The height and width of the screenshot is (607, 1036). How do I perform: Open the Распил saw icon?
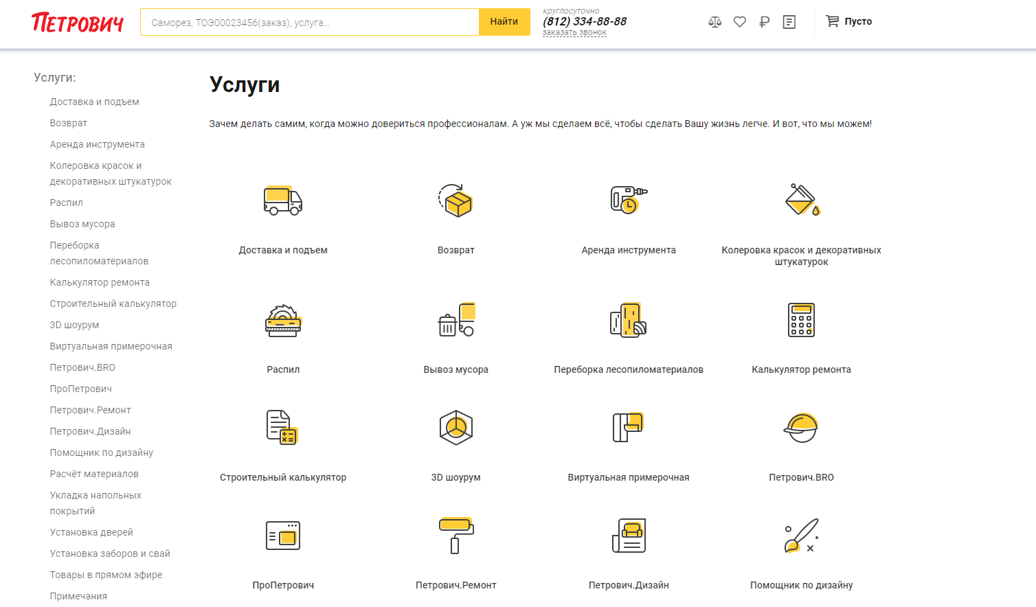[283, 320]
